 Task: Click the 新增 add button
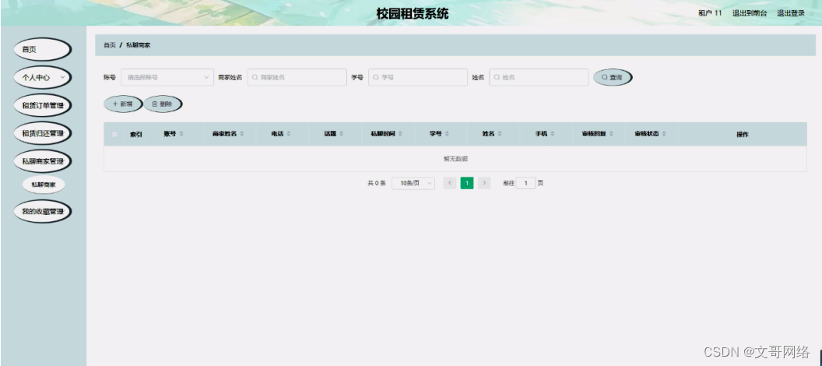(123, 104)
